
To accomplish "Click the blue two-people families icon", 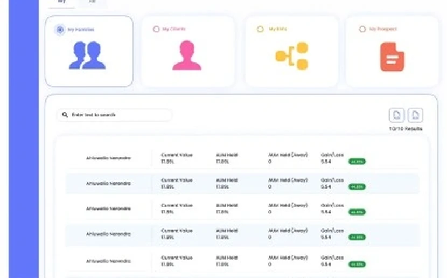I will [x=87, y=55].
